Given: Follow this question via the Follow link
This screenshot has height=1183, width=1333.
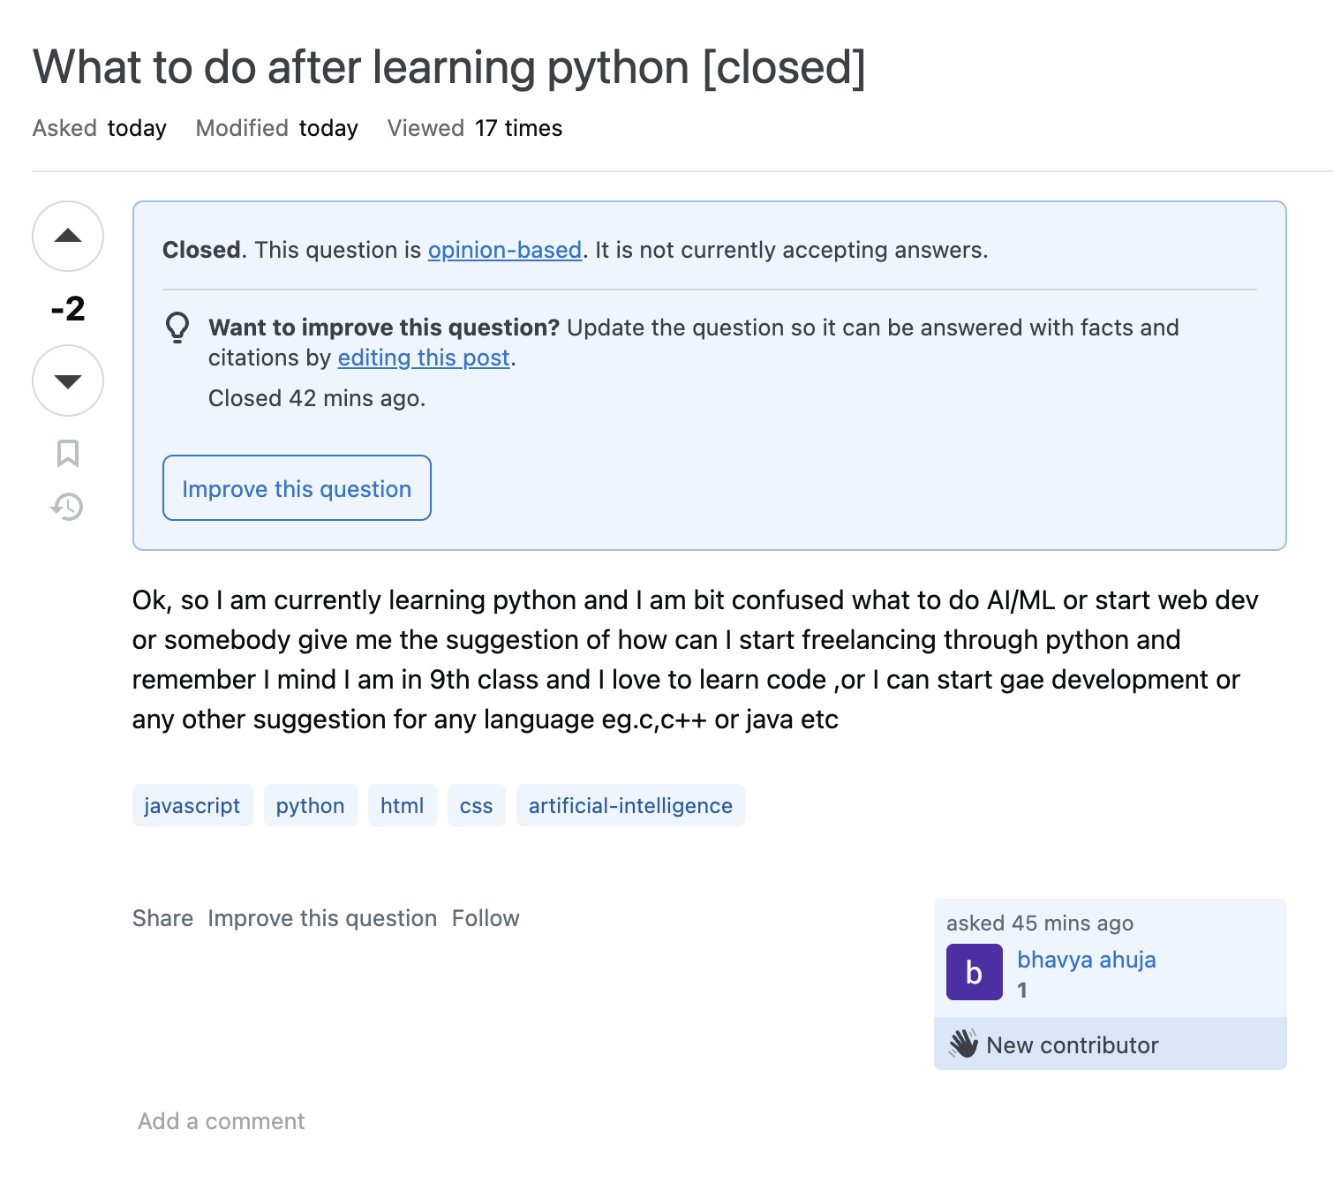Looking at the screenshot, I should click(486, 918).
